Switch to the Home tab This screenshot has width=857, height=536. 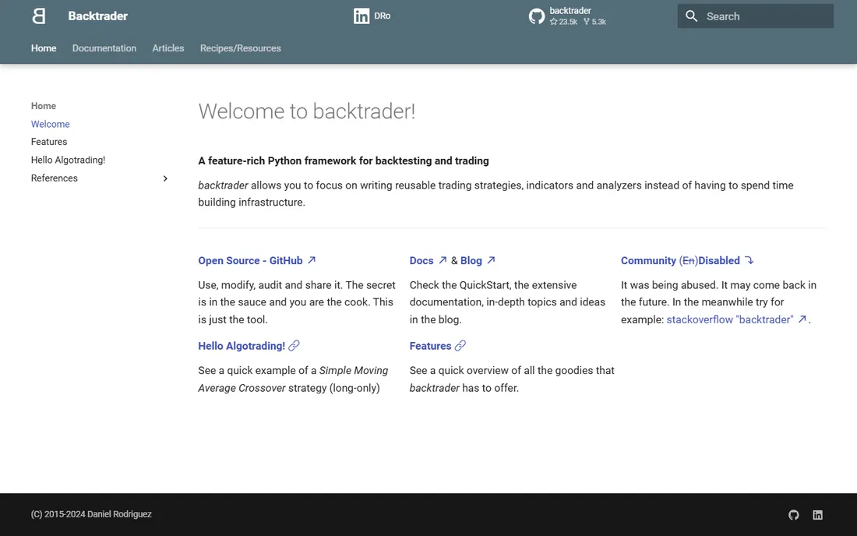44,48
